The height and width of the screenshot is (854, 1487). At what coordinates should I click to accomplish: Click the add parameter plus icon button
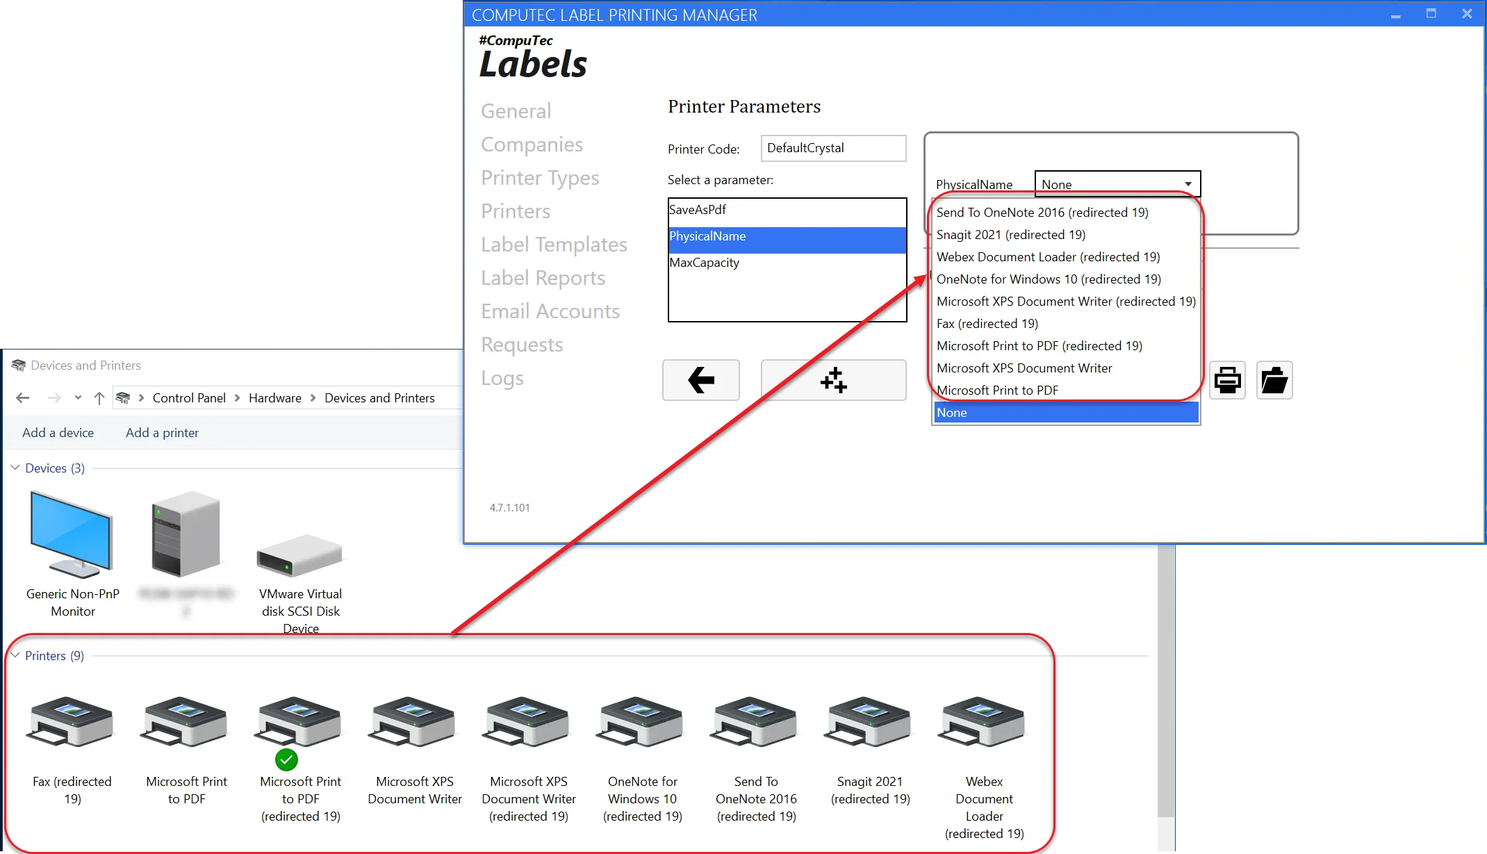point(833,380)
